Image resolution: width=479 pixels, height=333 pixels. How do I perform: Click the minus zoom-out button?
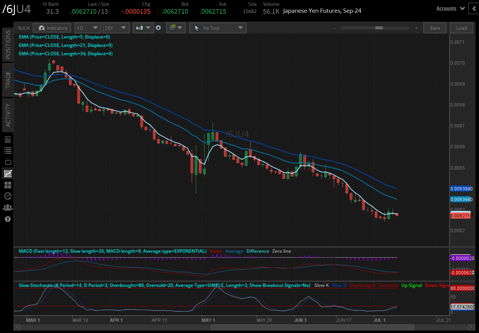tap(334, 28)
